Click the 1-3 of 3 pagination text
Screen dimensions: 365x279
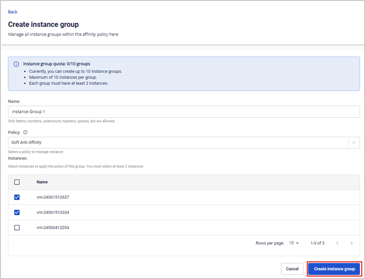317,243
